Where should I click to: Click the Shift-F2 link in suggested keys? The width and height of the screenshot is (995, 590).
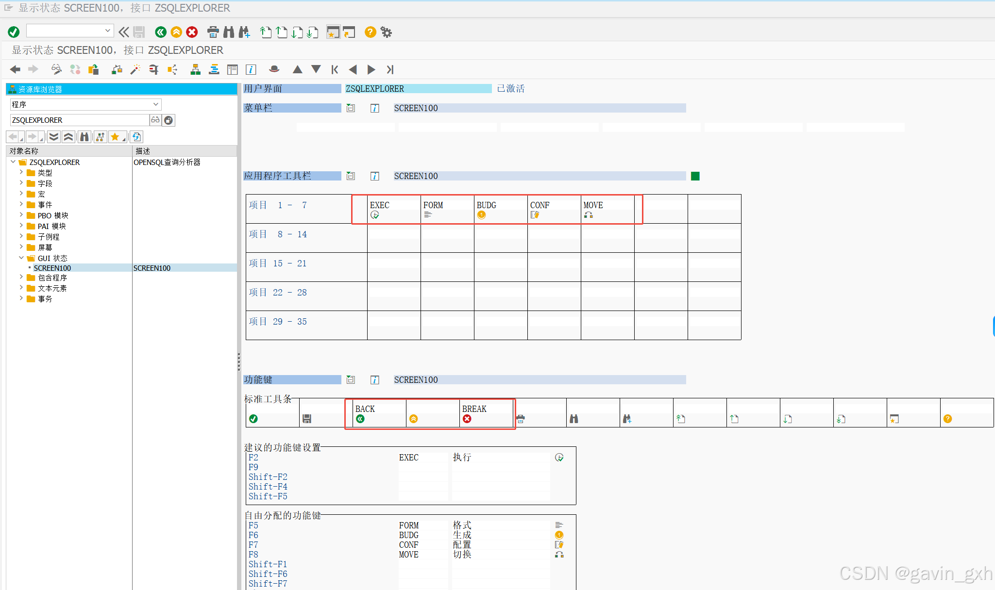(268, 476)
